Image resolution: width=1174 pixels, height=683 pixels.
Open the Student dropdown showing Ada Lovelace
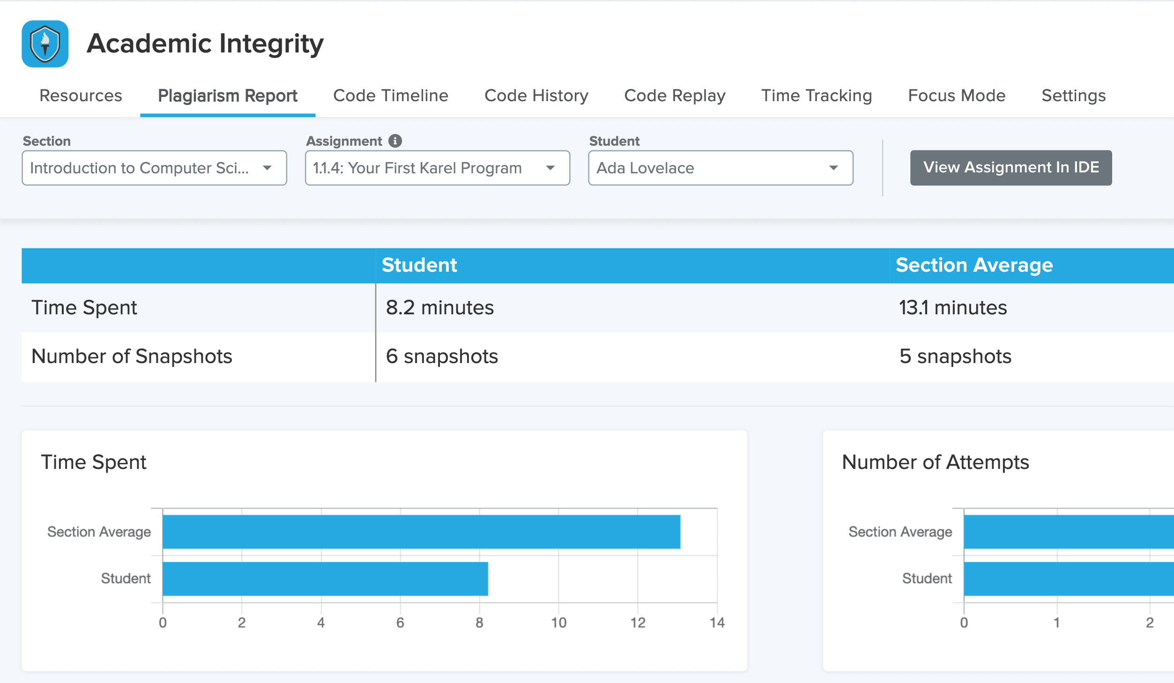tap(720, 168)
